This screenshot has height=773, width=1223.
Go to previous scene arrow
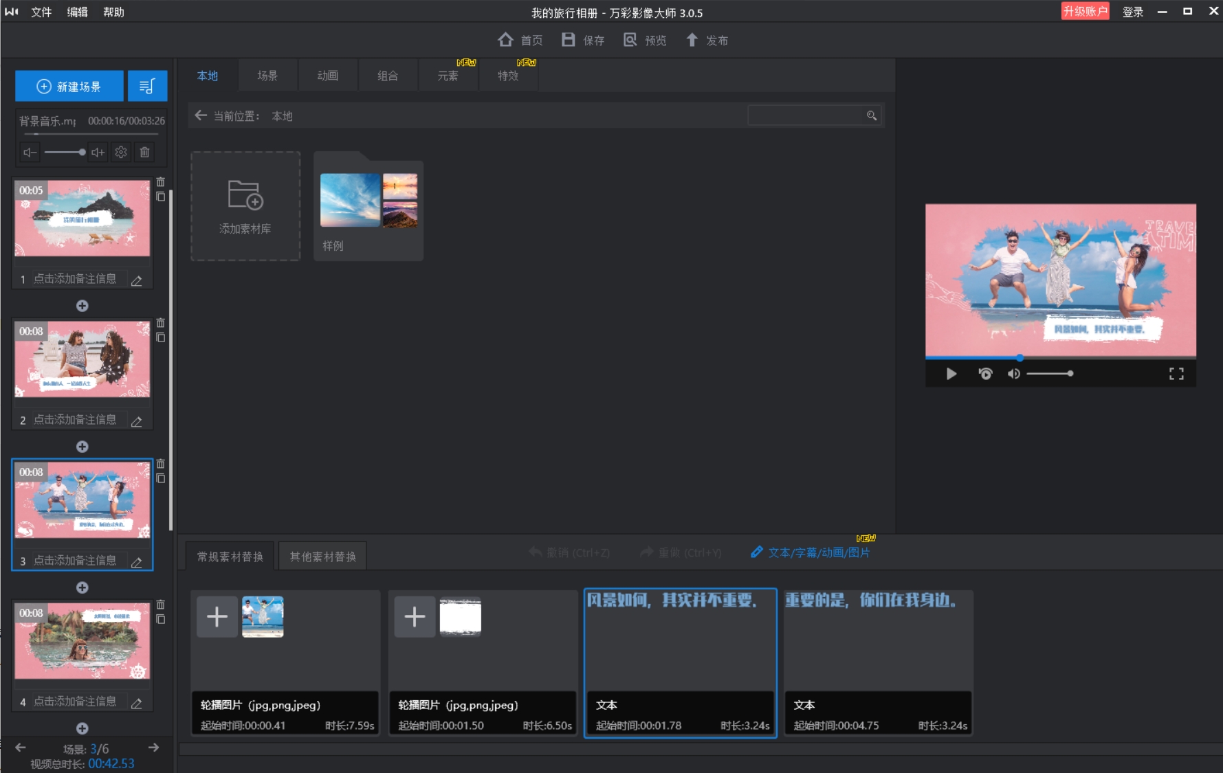pyautogui.click(x=21, y=748)
